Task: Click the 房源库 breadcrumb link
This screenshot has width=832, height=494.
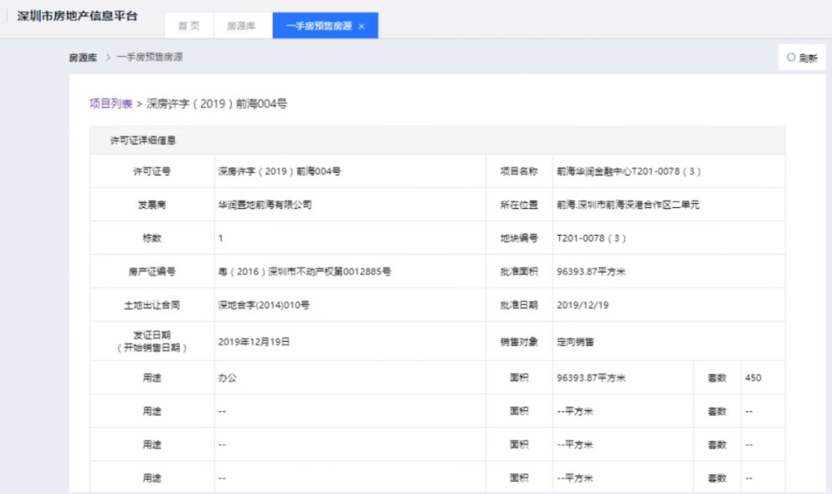Action: [x=83, y=58]
